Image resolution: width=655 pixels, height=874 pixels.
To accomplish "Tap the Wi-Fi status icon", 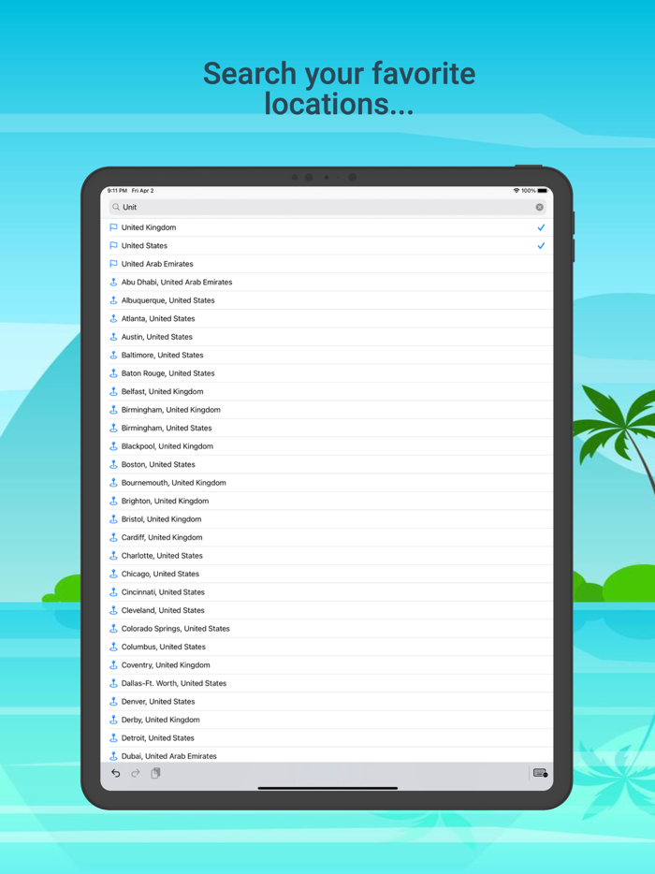I will [x=517, y=191].
